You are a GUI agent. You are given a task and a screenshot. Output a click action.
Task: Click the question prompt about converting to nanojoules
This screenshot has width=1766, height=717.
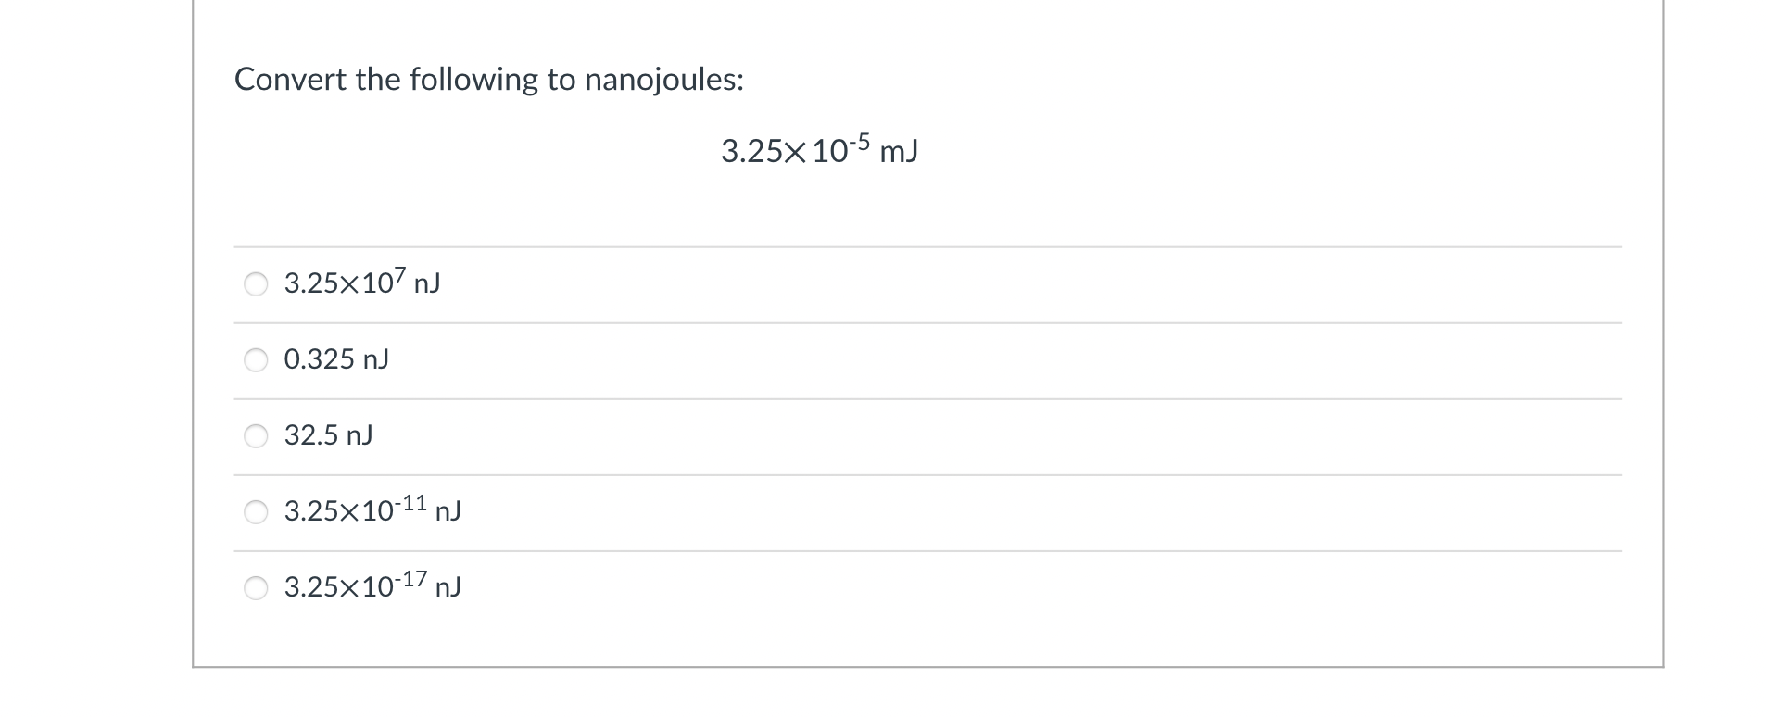coord(489,80)
